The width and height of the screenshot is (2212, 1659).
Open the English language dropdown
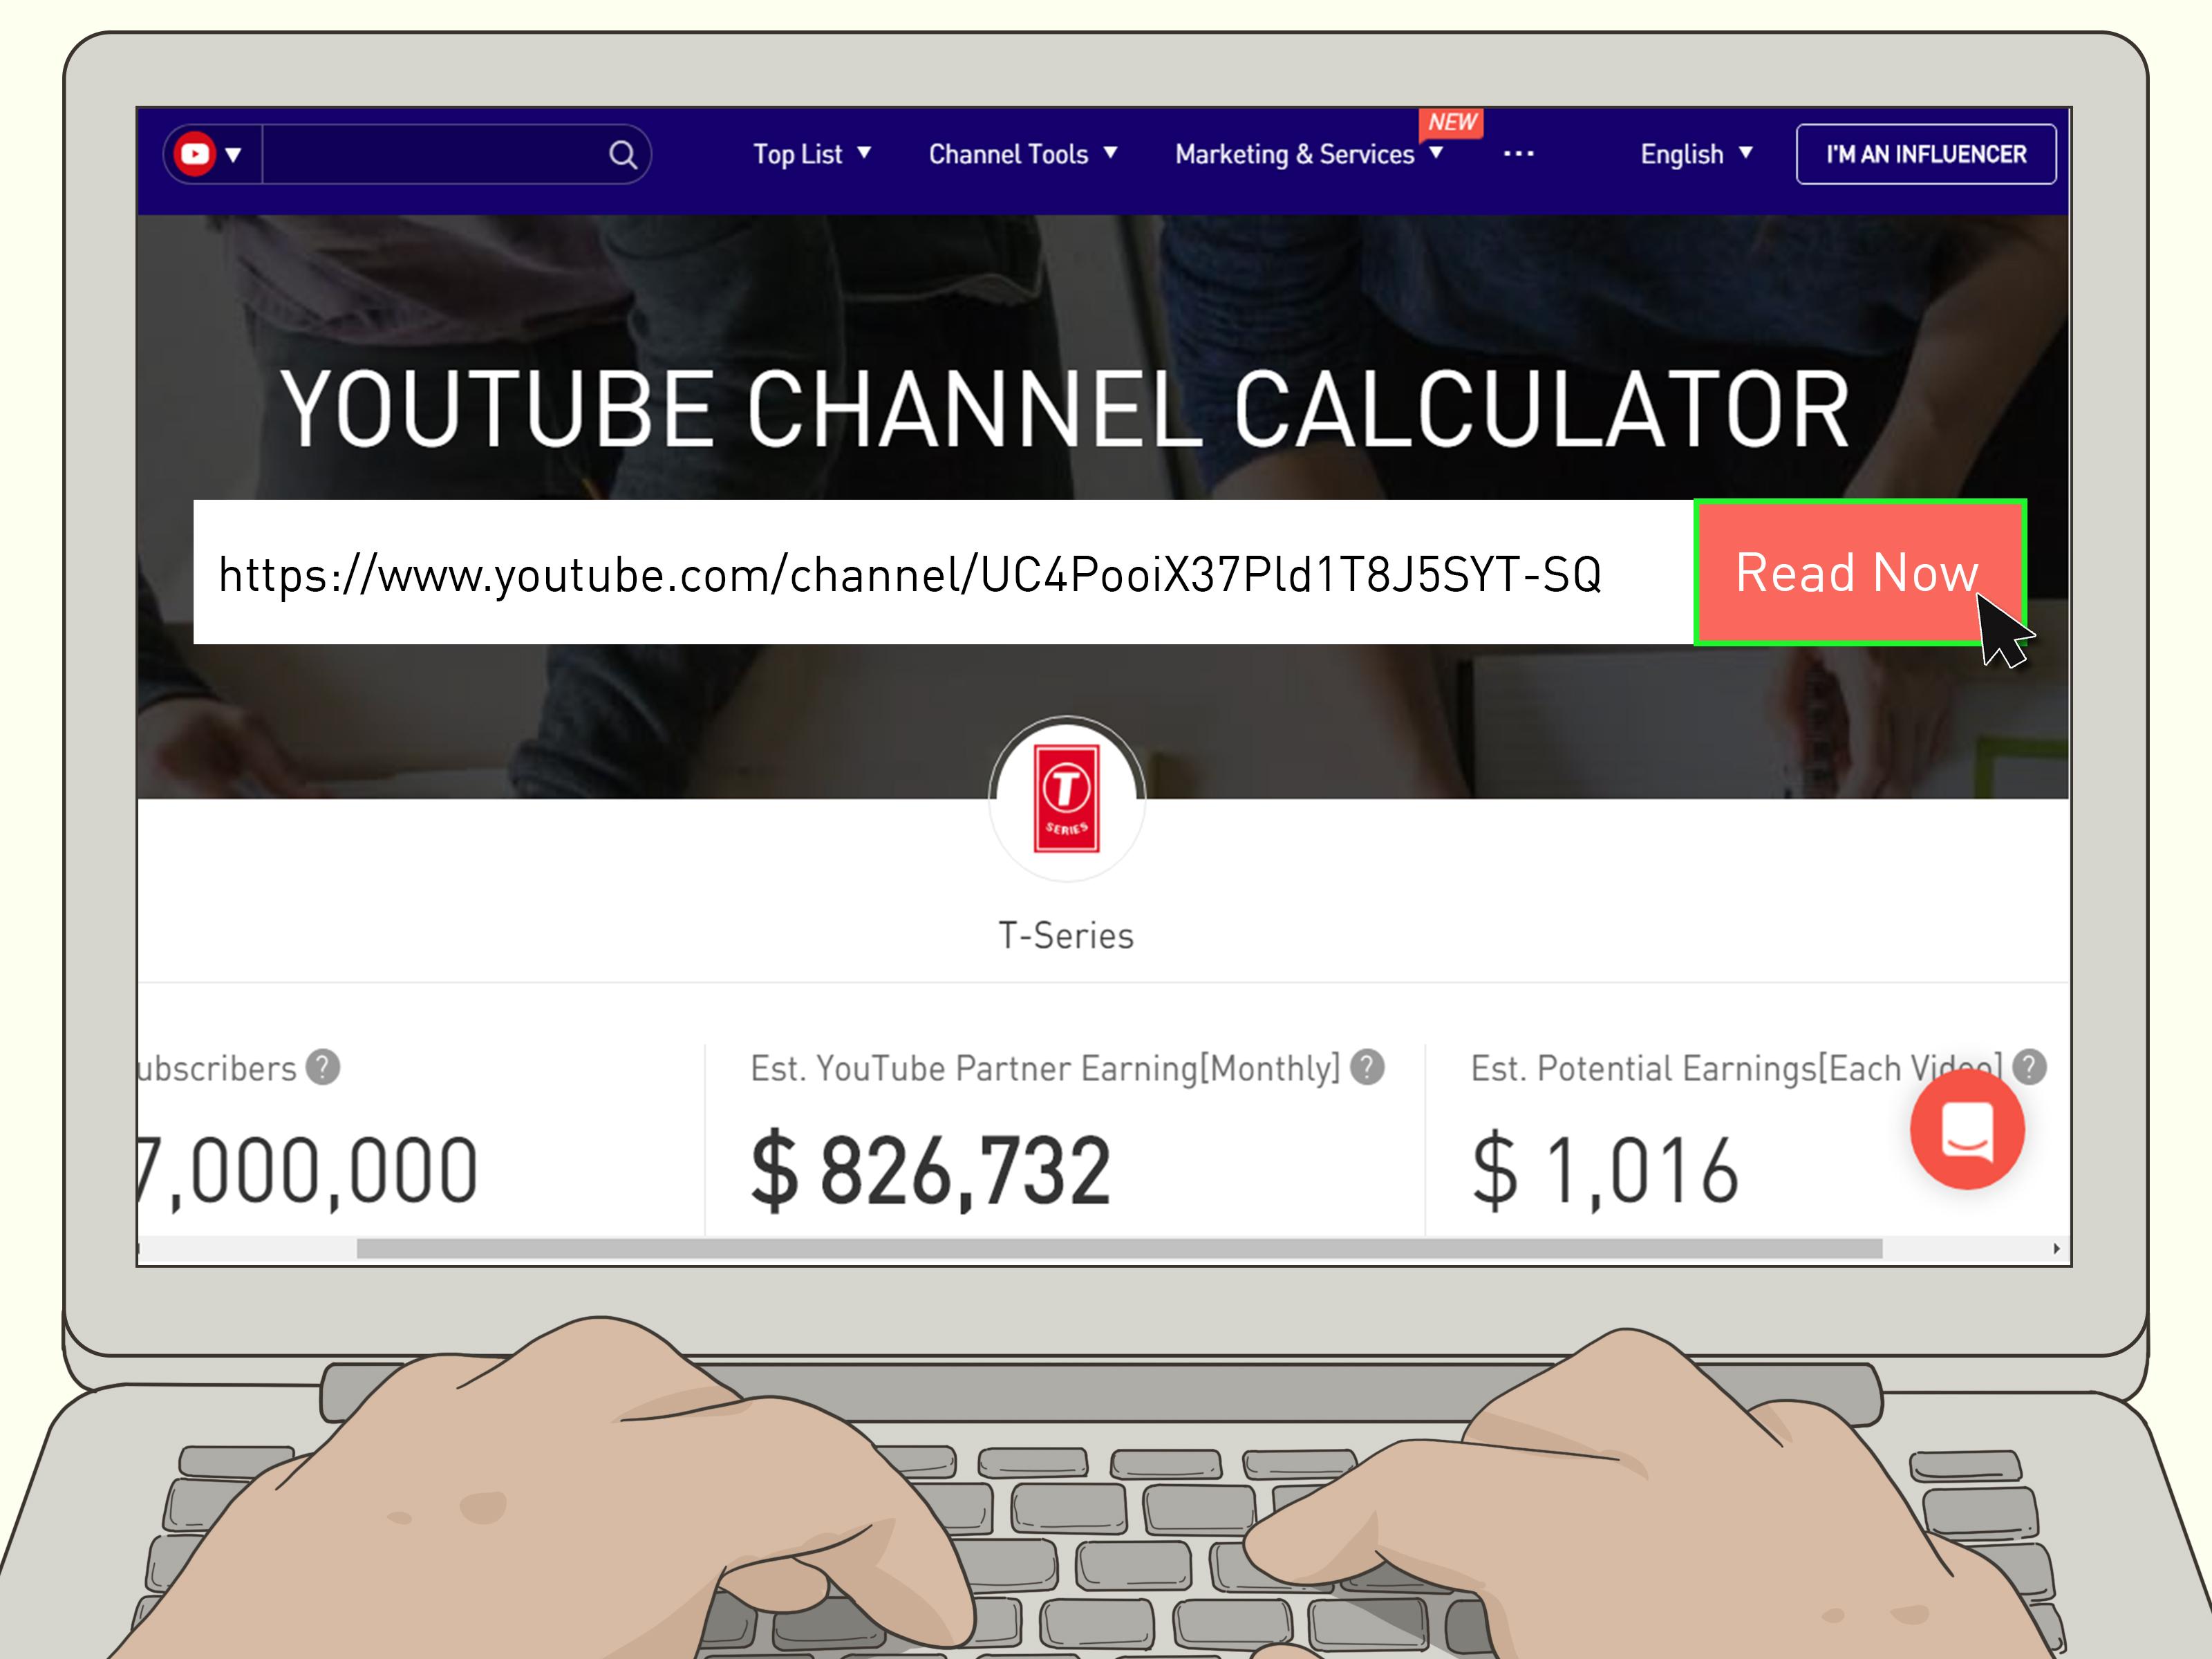tap(1696, 154)
